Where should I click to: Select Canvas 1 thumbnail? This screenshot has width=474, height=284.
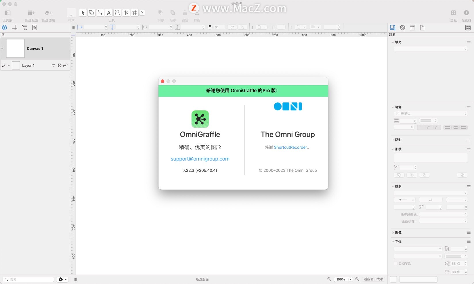pyautogui.click(x=15, y=48)
